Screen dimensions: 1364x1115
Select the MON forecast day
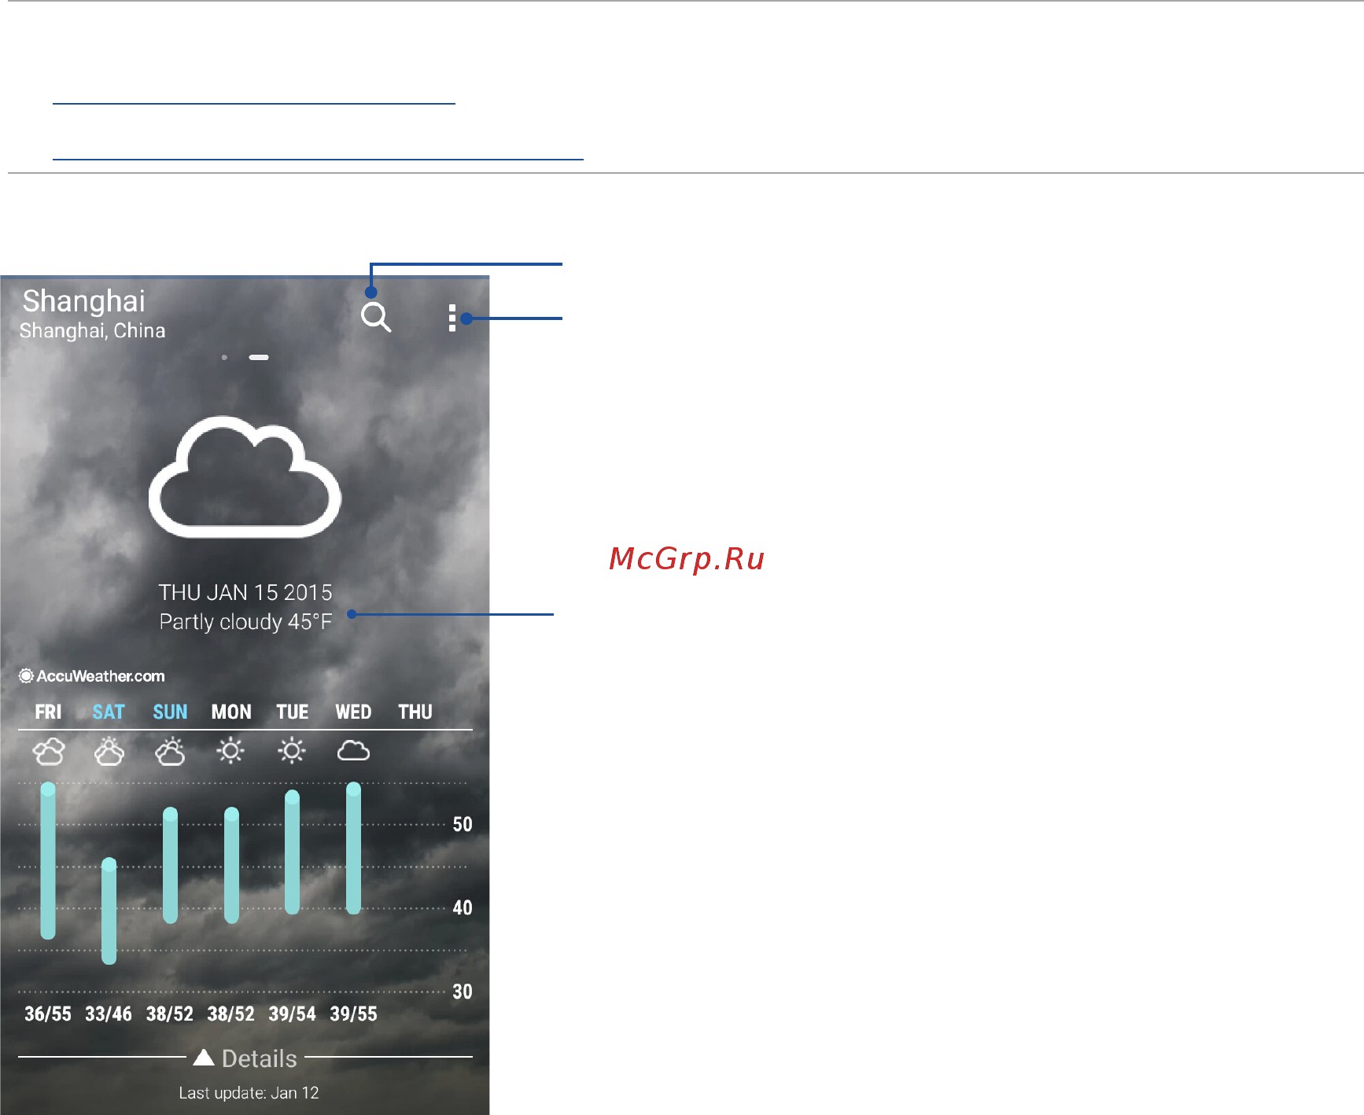[231, 712]
